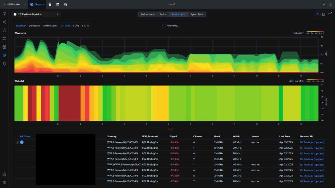335x188 pixels.
Task: Switch the spectrum view to the 5 GHz band
Action: pos(76,26)
